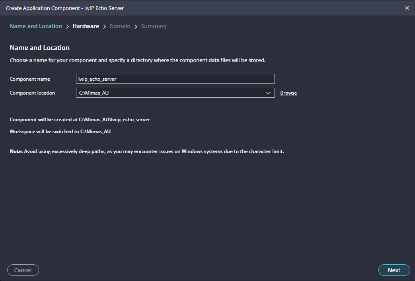415x281 pixels.
Task: Open the Summary wizard step
Action: click(x=154, y=26)
